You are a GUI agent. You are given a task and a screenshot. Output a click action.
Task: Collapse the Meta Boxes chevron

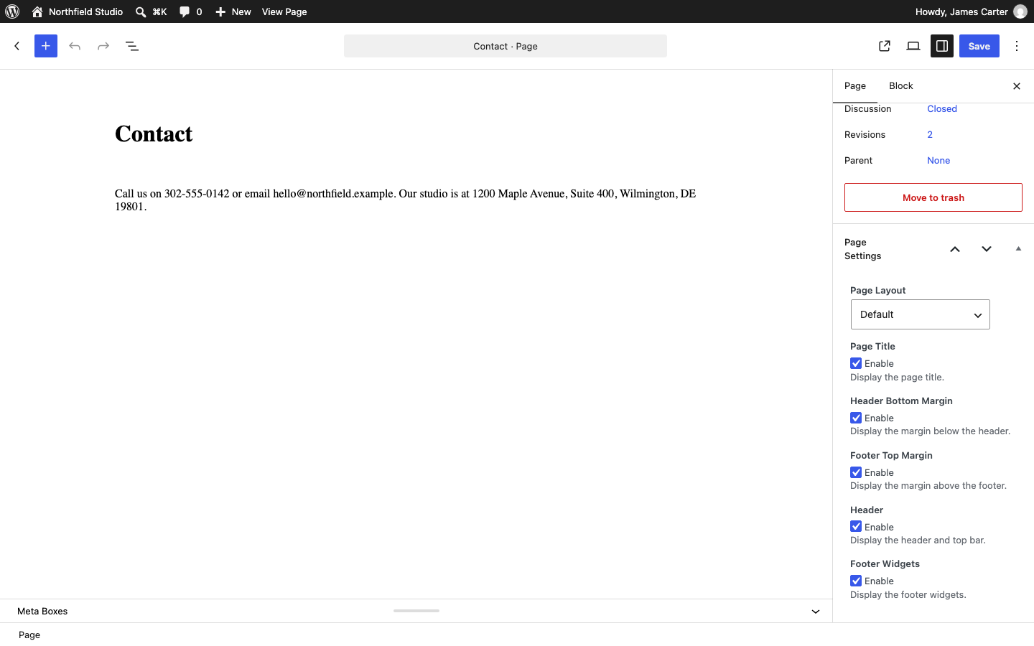pyautogui.click(x=816, y=612)
